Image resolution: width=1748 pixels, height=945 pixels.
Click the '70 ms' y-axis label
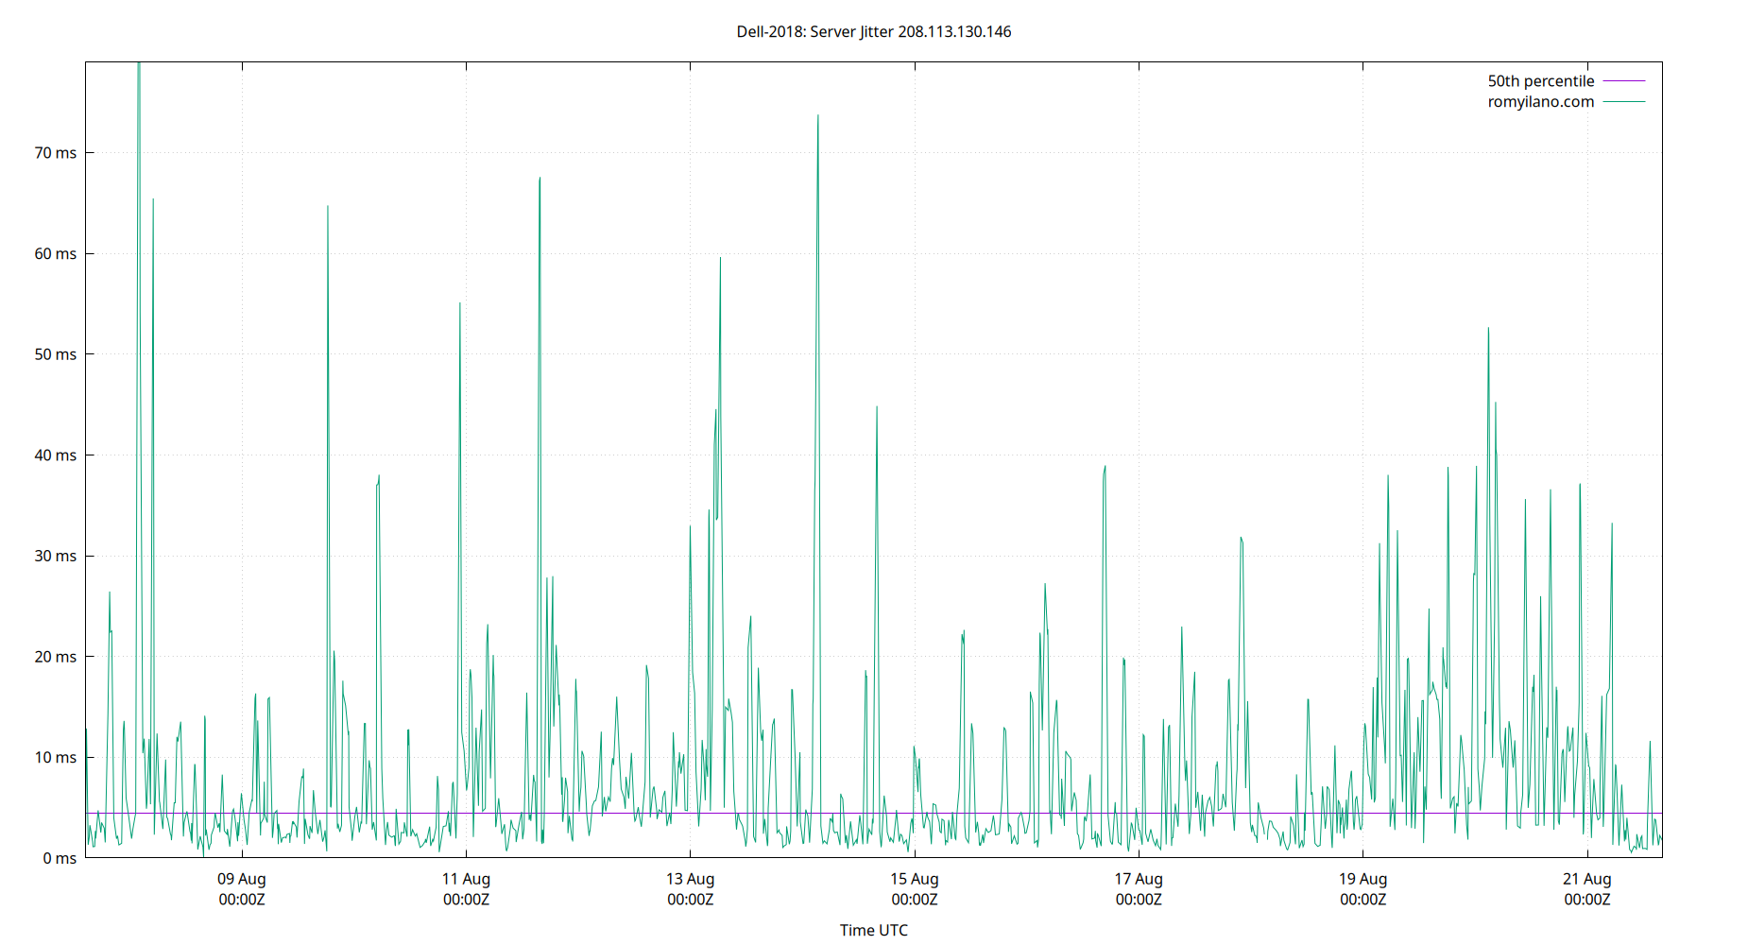tap(56, 153)
